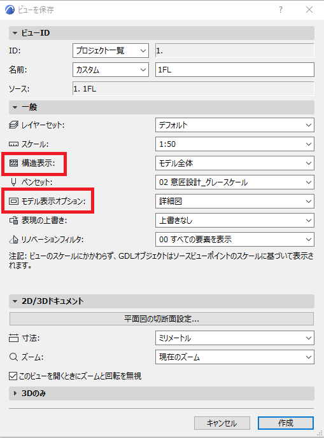Open the ID プロジェクト一覧 dropdown
The height and width of the screenshot is (438, 324).
click(111, 51)
